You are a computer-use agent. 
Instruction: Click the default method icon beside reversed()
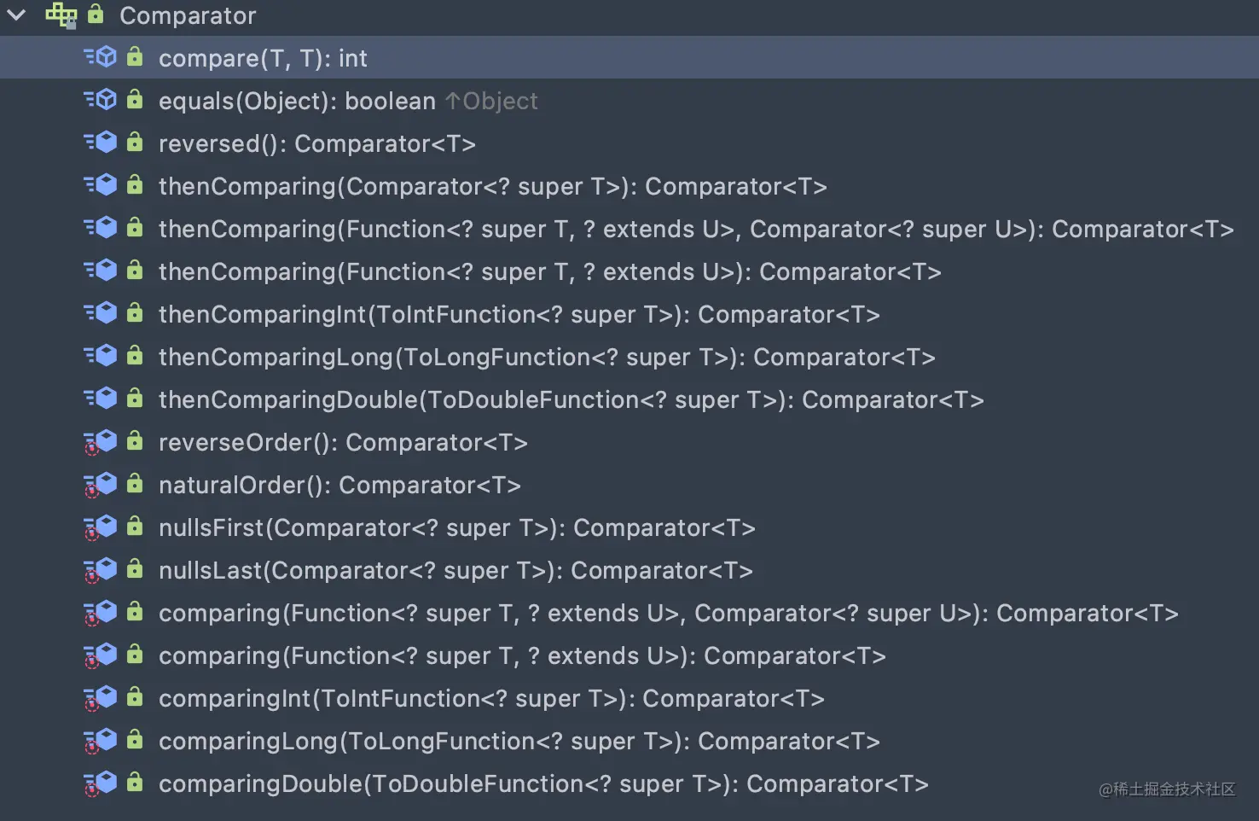tap(101, 143)
